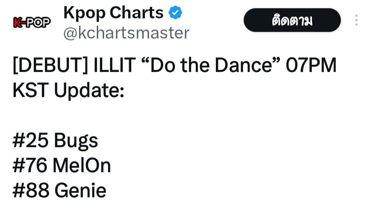376x212 pixels.
Task: Select the Bugs chart name
Action: (76, 141)
